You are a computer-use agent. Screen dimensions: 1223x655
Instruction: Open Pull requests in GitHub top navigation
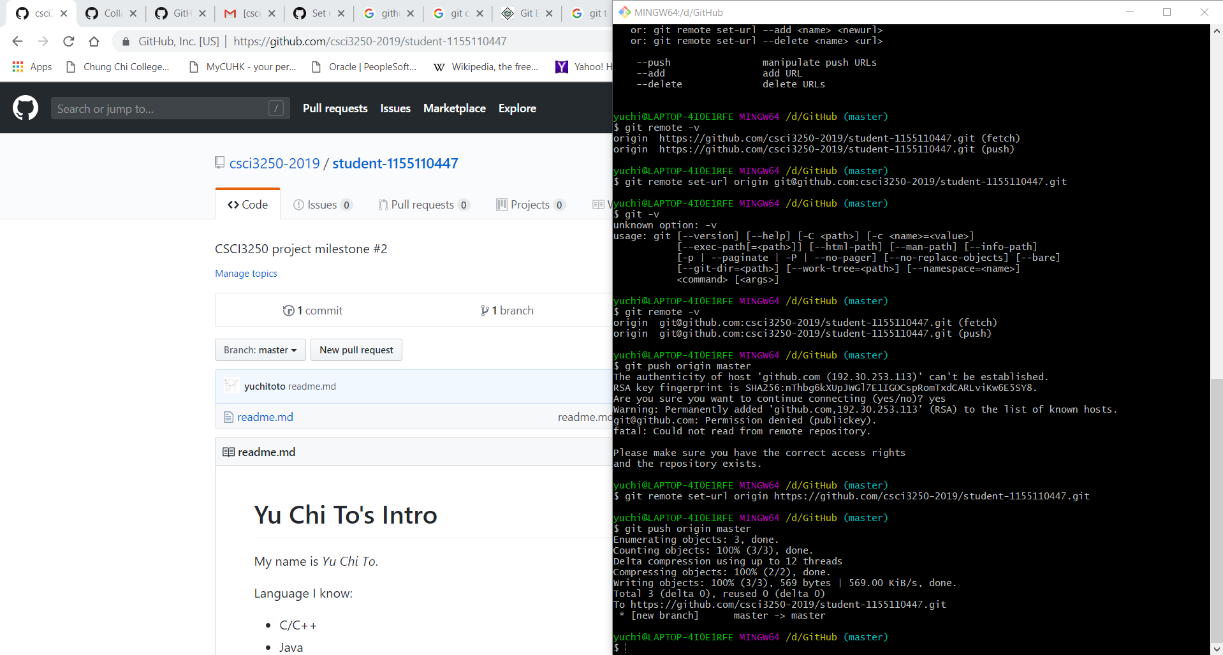(x=335, y=108)
